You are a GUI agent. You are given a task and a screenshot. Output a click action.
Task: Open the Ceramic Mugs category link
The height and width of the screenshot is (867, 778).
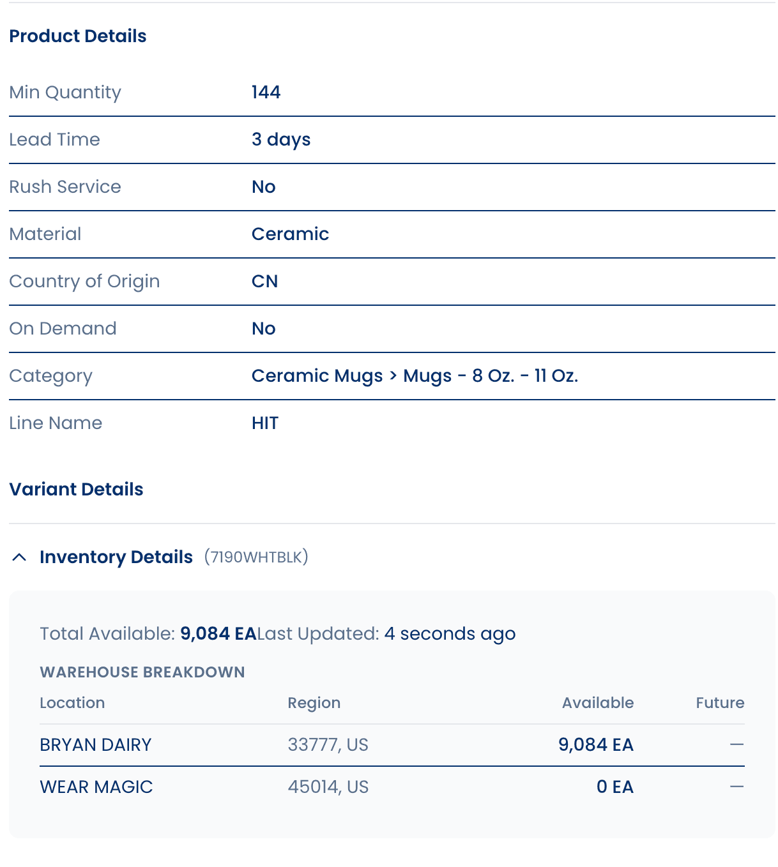click(x=317, y=375)
